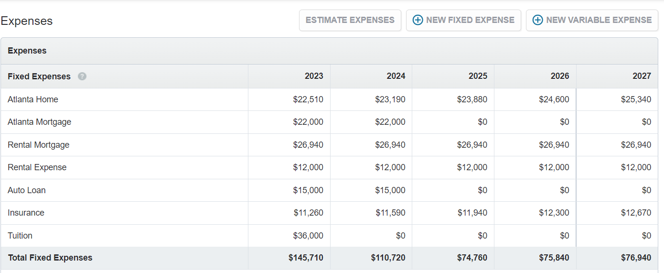This screenshot has width=664, height=273.
Task: Click the Tuition 2023 amount $36,000
Action: tap(308, 236)
